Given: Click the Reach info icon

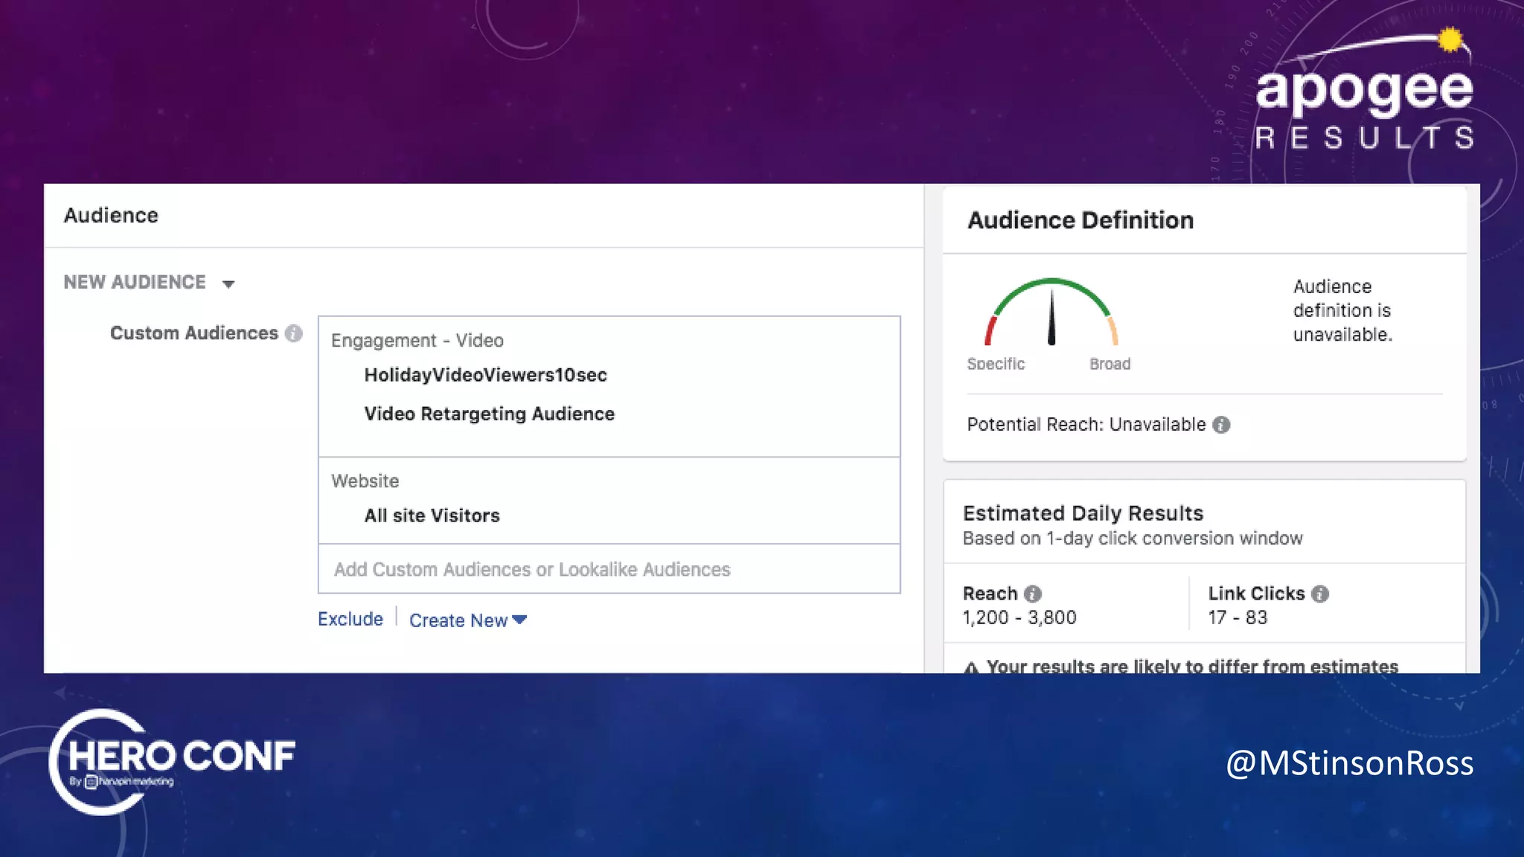Looking at the screenshot, I should tap(1032, 594).
